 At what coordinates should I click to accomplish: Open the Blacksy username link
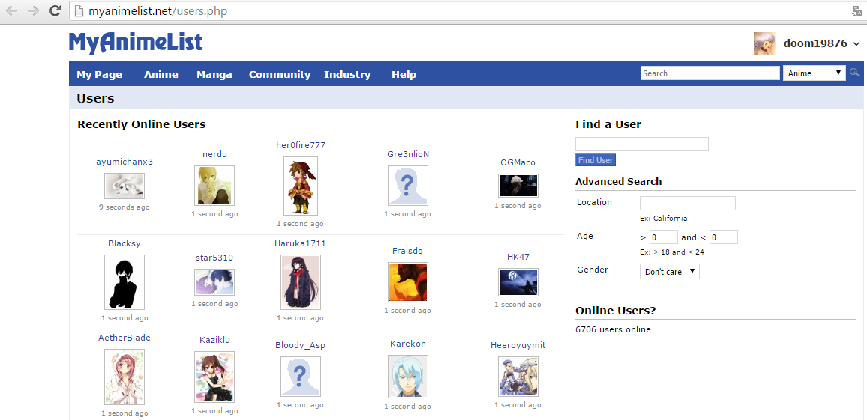point(124,243)
